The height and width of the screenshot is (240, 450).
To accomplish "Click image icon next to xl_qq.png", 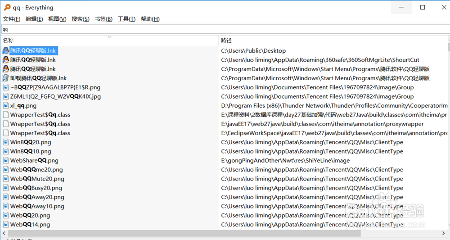I will (6, 106).
